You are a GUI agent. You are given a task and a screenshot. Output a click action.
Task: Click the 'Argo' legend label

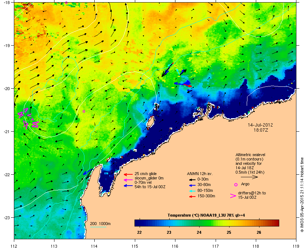(245, 184)
